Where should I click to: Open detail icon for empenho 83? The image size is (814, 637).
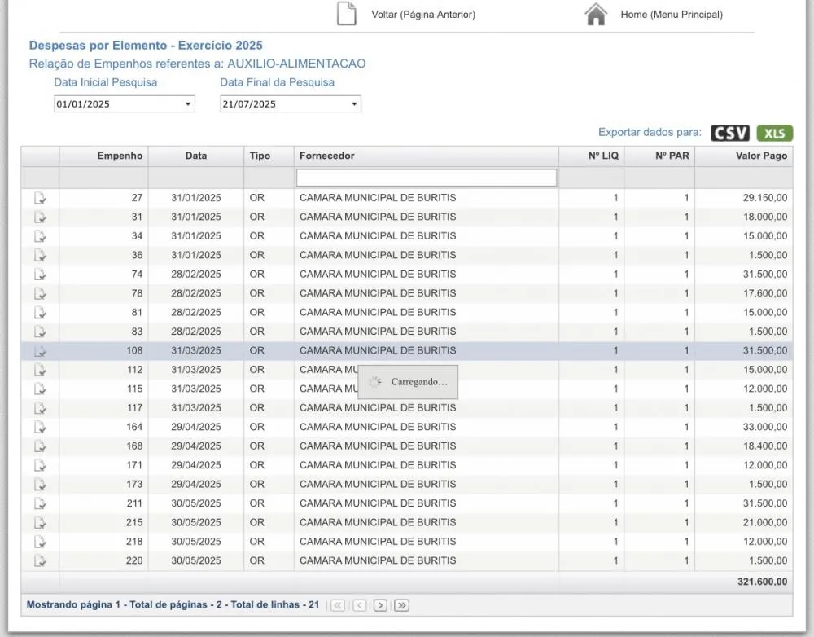point(40,332)
